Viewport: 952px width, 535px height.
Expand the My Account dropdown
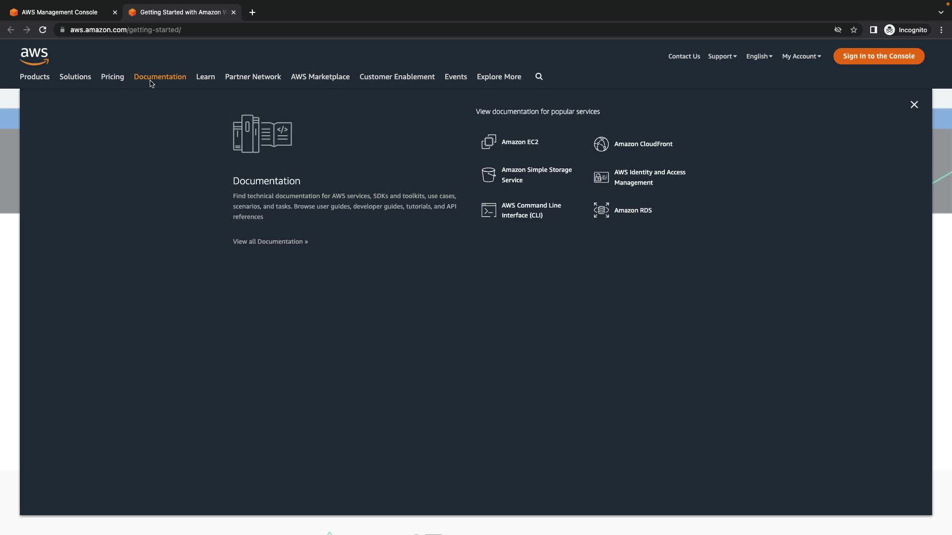tap(801, 56)
